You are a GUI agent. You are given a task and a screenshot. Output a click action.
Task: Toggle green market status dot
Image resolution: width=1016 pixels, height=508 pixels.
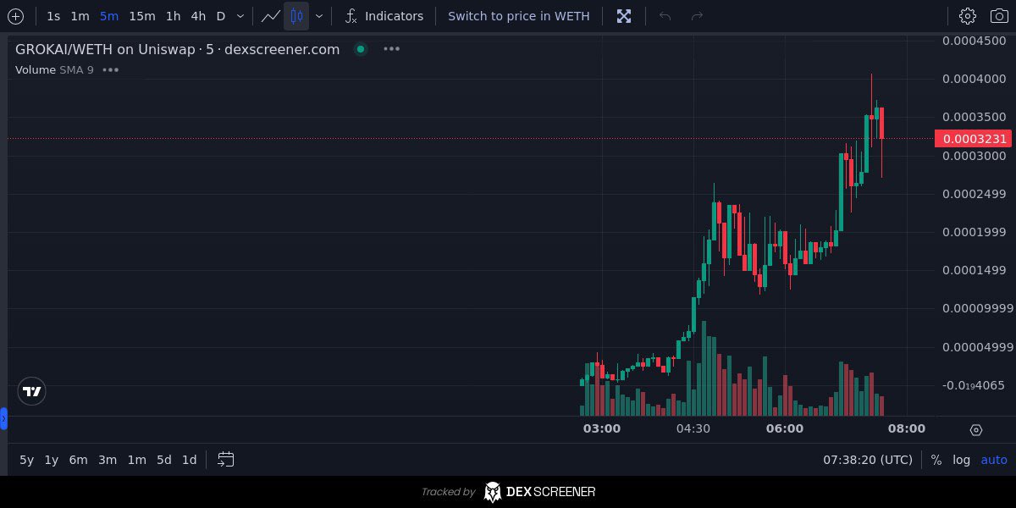click(x=361, y=49)
